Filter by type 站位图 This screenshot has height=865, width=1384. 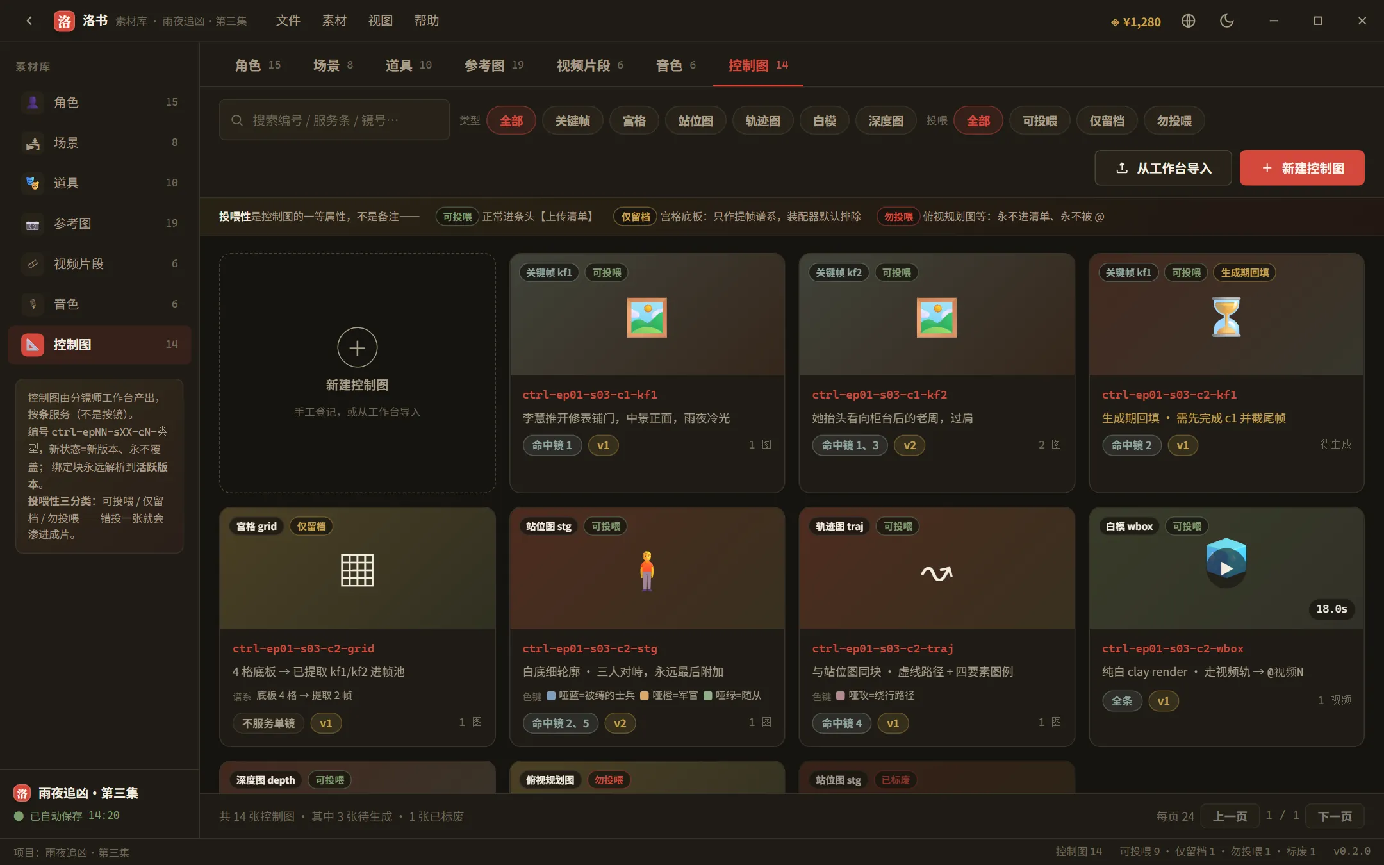click(x=695, y=120)
